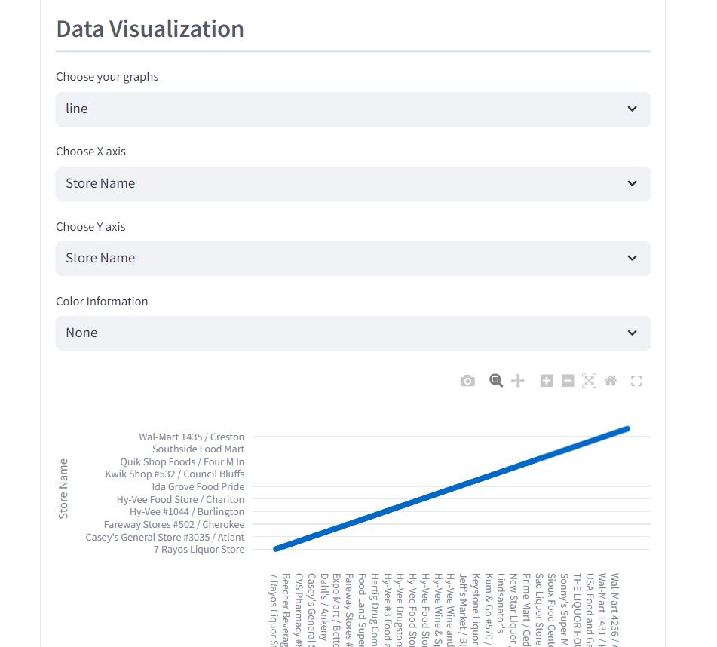Click the 'Data Visualization' heading
717x647 pixels.
coord(150,29)
